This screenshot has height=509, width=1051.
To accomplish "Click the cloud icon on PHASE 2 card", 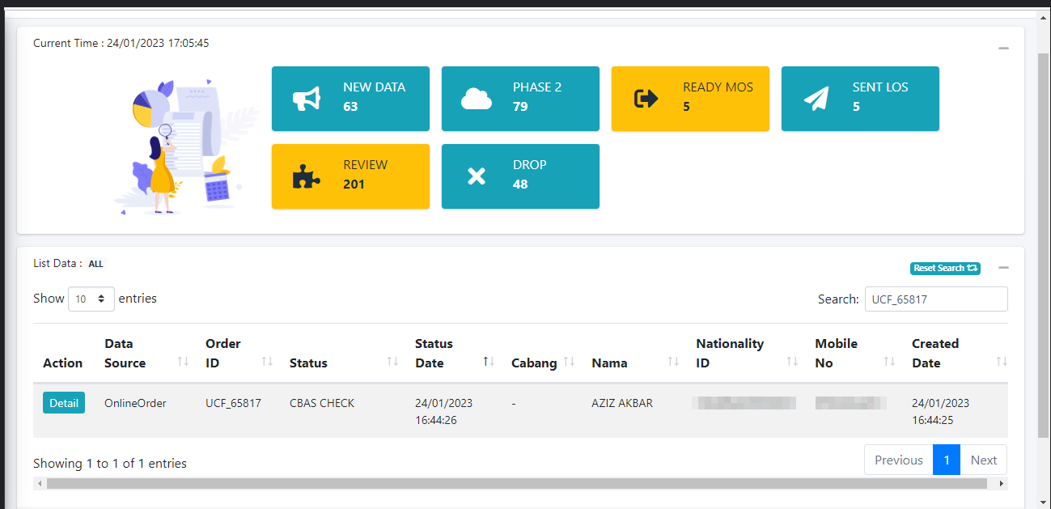I will point(477,99).
